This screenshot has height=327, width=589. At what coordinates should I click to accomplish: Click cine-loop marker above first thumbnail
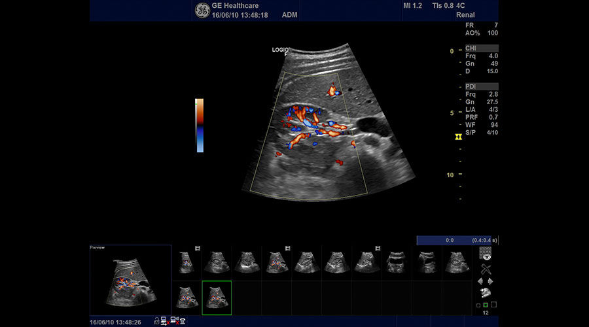[198, 249]
